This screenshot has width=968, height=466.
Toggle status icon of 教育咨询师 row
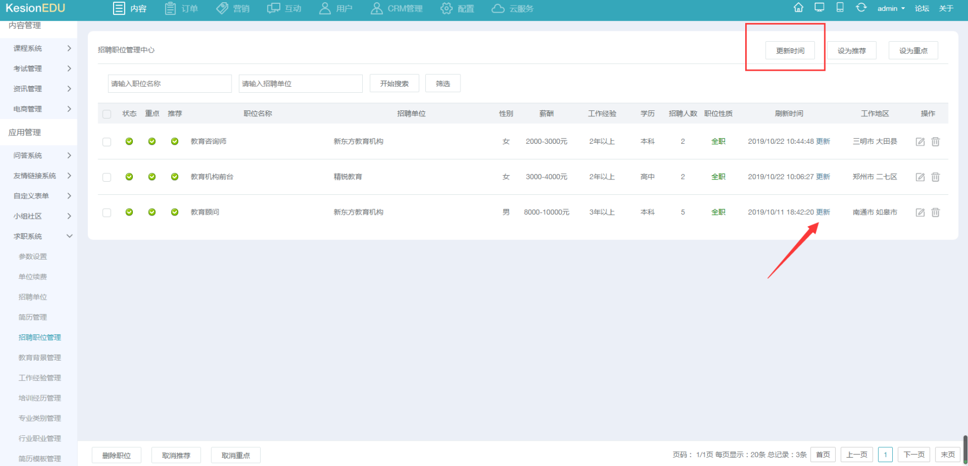(129, 142)
